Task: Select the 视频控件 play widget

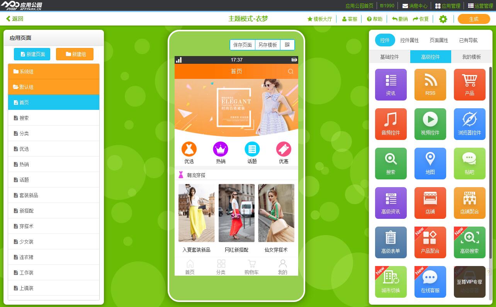Action: point(430,124)
